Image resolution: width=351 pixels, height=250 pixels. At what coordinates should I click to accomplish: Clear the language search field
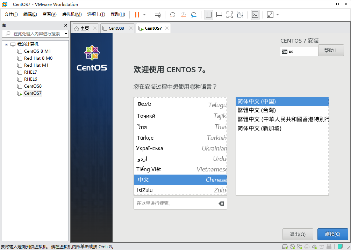221,204
